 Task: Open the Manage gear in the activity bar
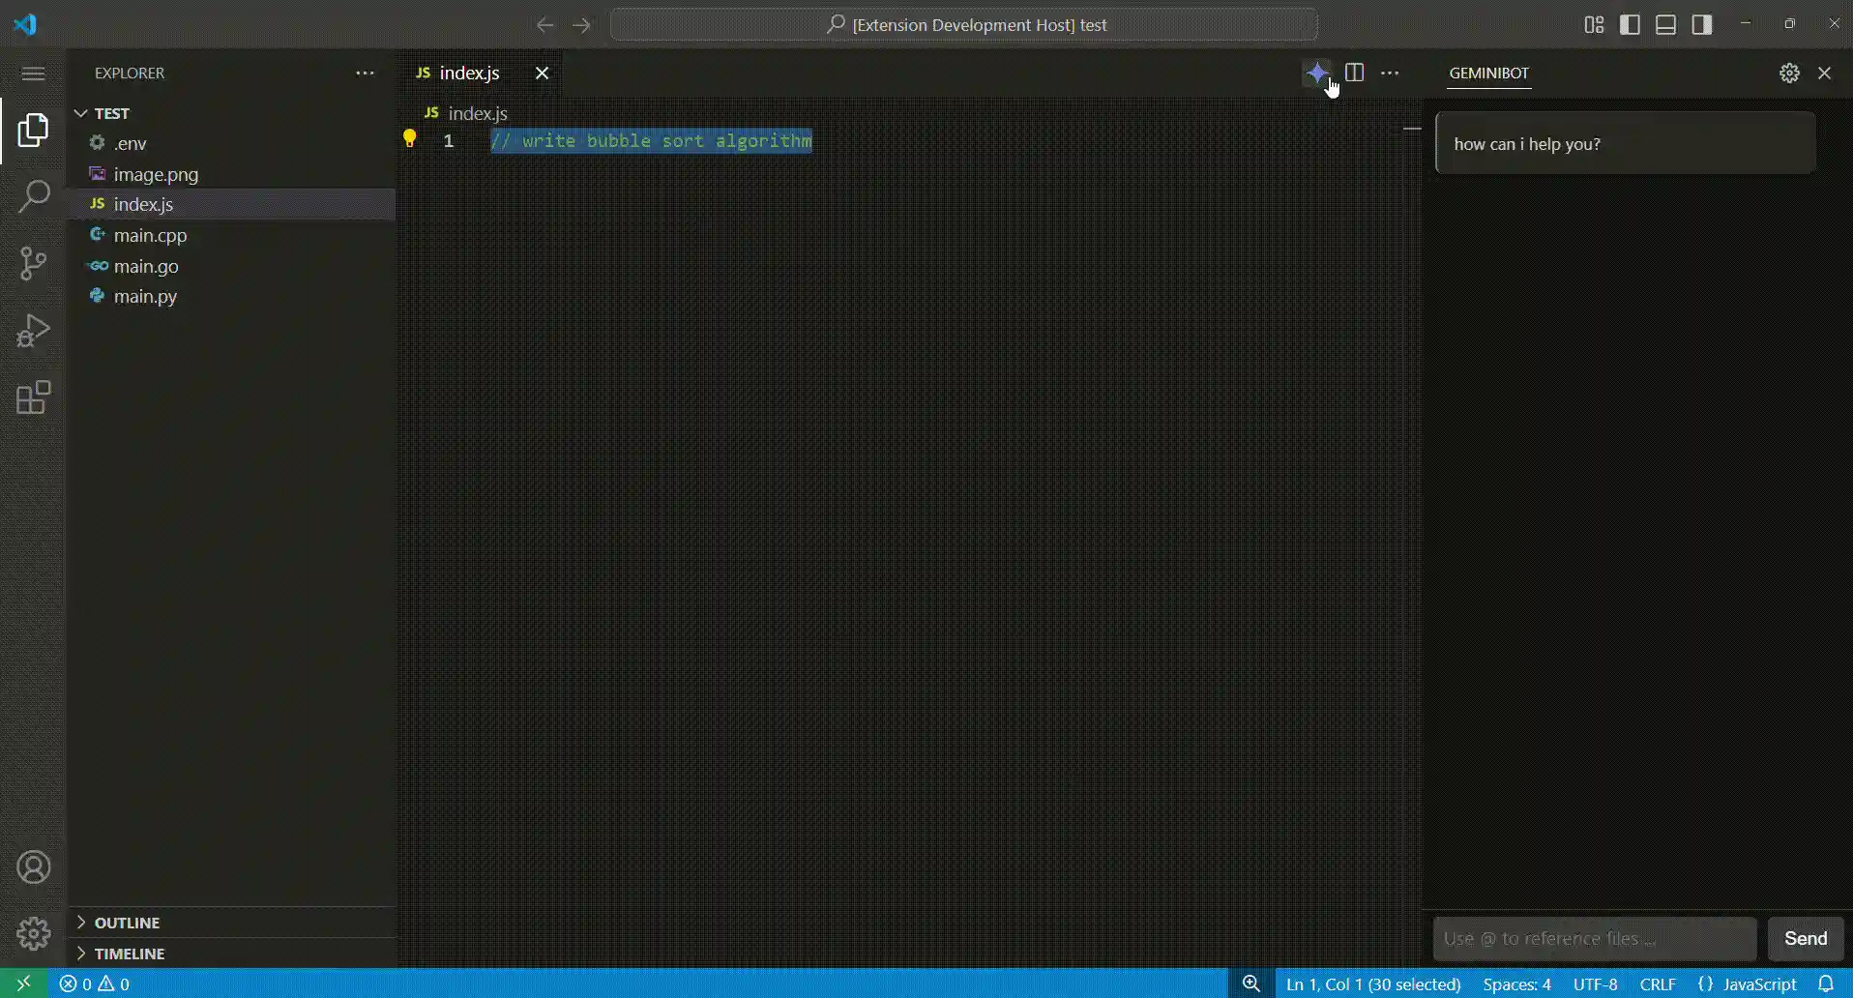coord(33,934)
